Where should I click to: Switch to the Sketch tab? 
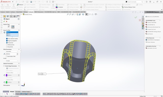point(8,12)
